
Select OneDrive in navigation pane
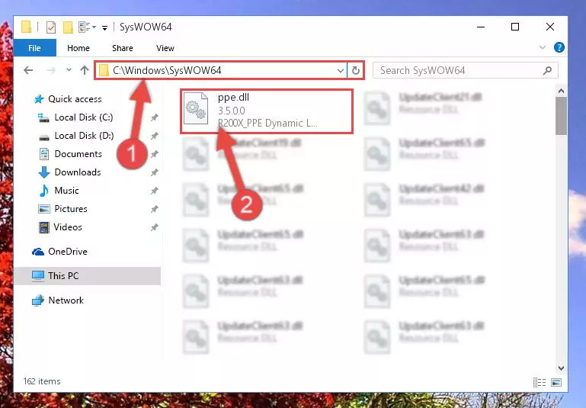(68, 252)
